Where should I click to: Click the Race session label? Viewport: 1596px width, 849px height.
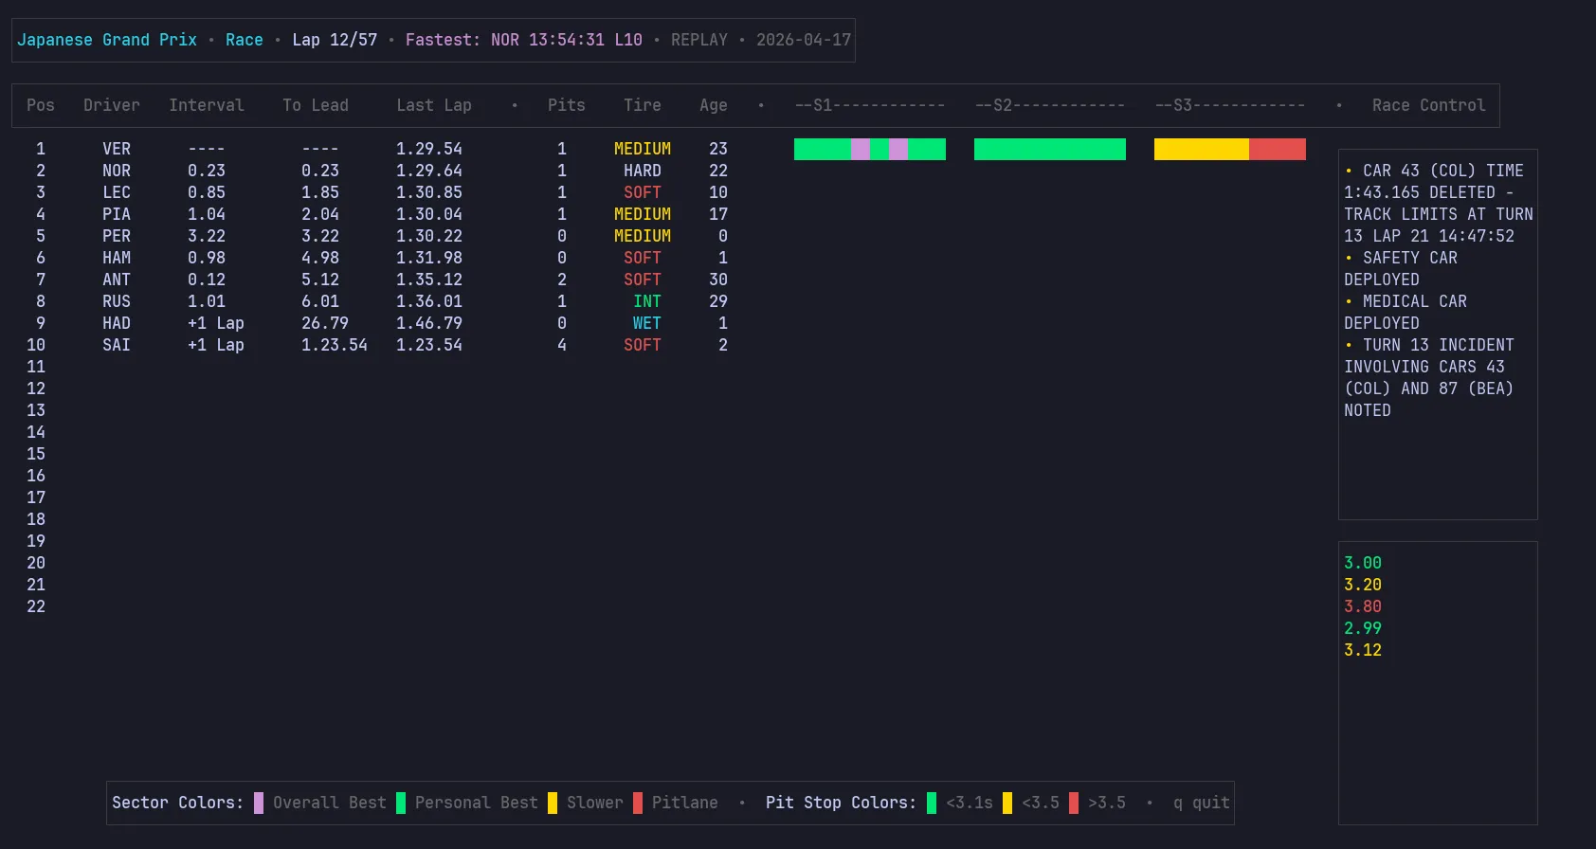[x=245, y=40]
